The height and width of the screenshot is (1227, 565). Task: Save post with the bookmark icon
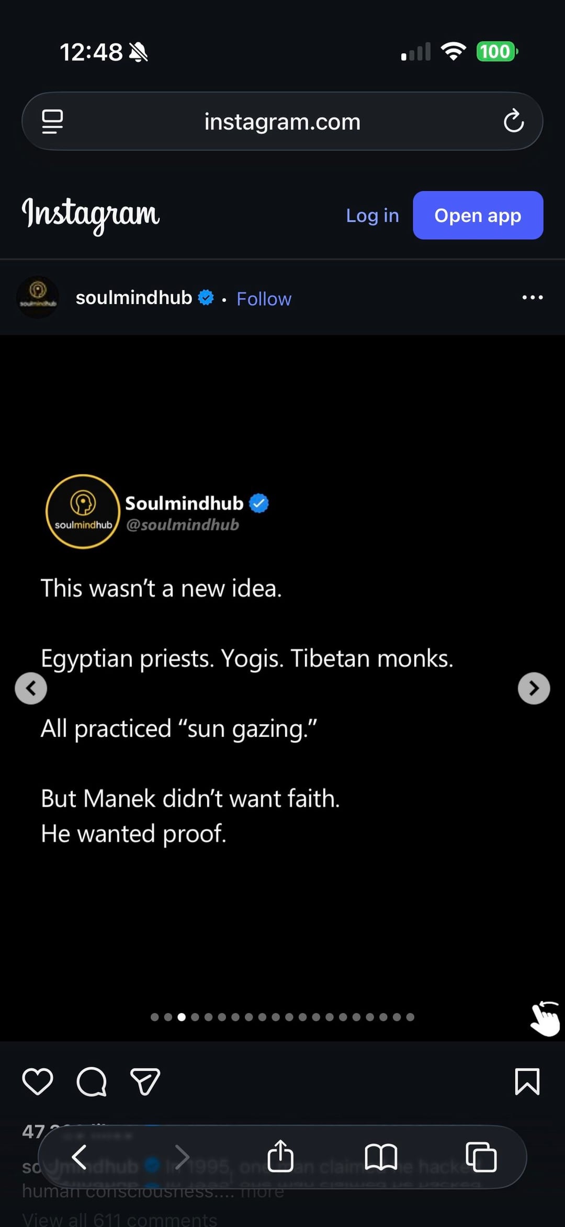pyautogui.click(x=527, y=1082)
